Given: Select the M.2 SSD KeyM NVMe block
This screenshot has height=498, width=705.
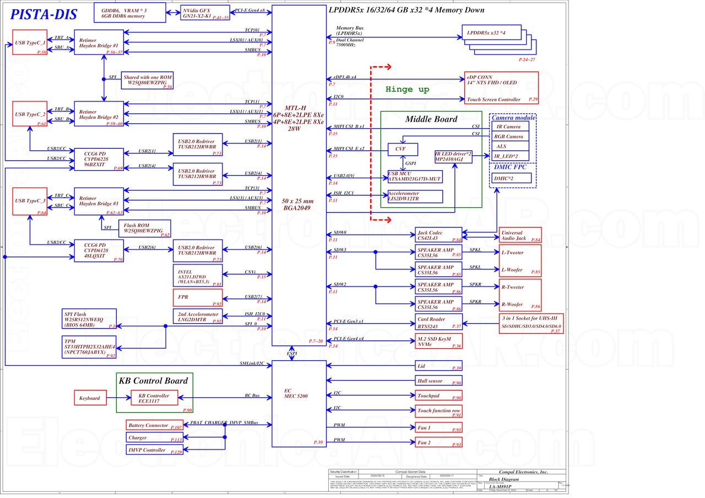Looking at the screenshot, I should click(438, 342).
